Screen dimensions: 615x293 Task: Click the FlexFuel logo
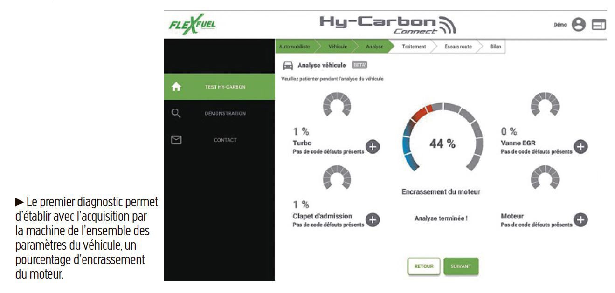tap(189, 25)
